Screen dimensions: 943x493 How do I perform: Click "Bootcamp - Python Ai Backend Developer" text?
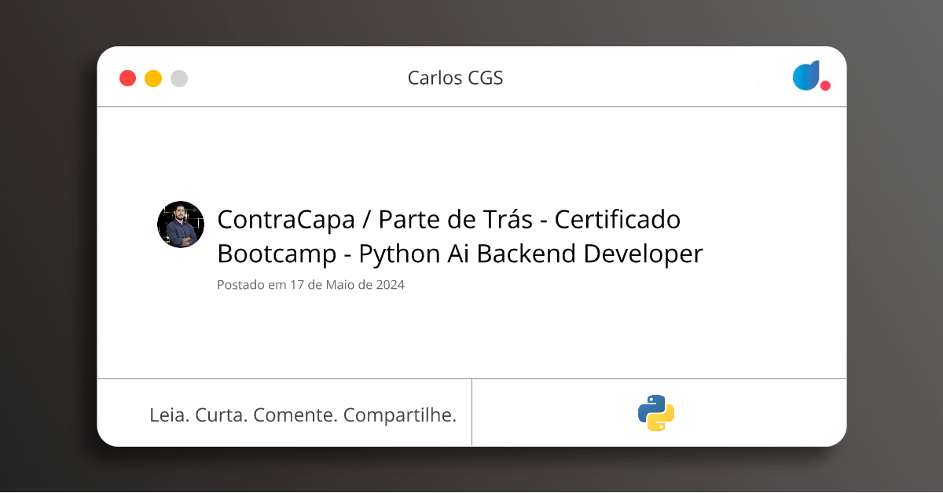pyautogui.click(x=460, y=254)
